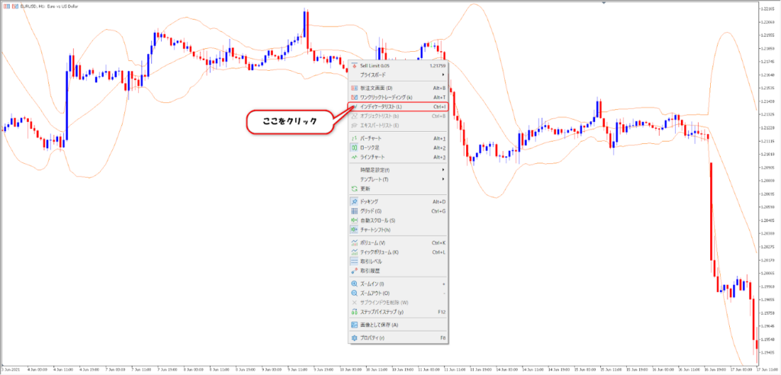Expand the プライスボード submenu
This screenshot has width=781, height=375.
point(398,75)
